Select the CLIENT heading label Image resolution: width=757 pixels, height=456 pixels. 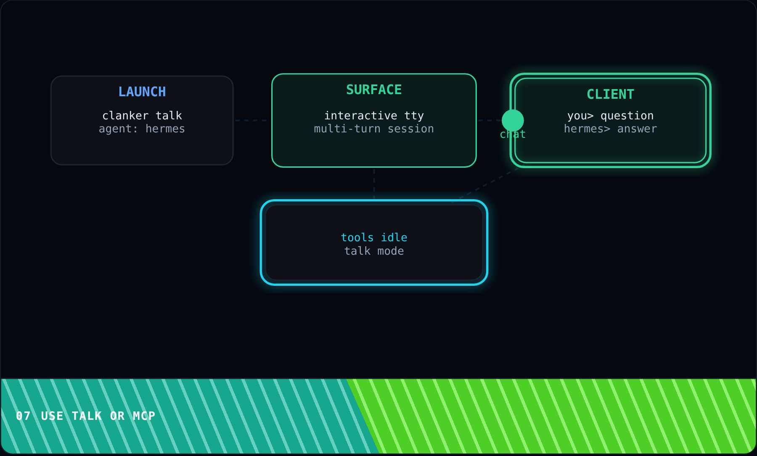pos(610,95)
